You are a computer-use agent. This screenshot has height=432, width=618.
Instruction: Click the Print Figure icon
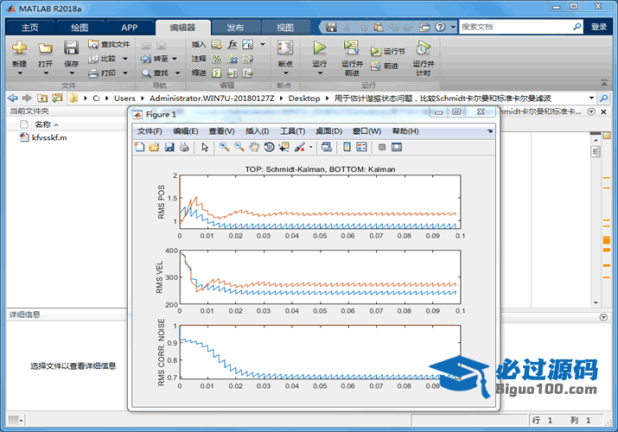tap(183, 147)
